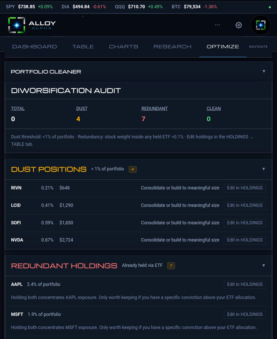Click the $1,850 SOFI value

tap(66, 223)
